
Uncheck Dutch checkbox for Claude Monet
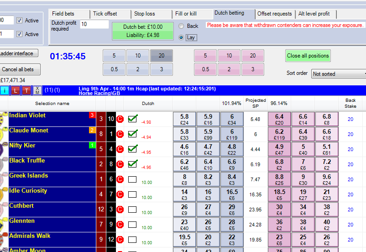click(x=132, y=134)
